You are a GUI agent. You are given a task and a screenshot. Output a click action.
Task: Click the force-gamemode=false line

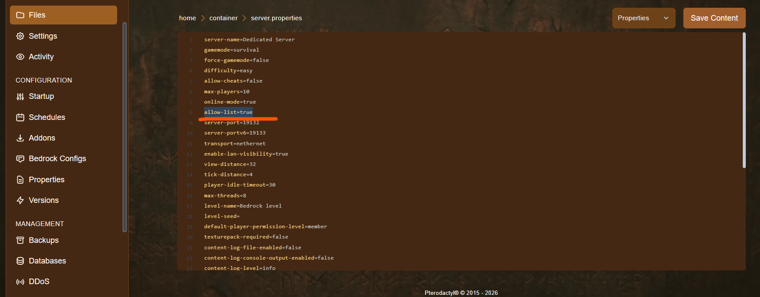[236, 60]
